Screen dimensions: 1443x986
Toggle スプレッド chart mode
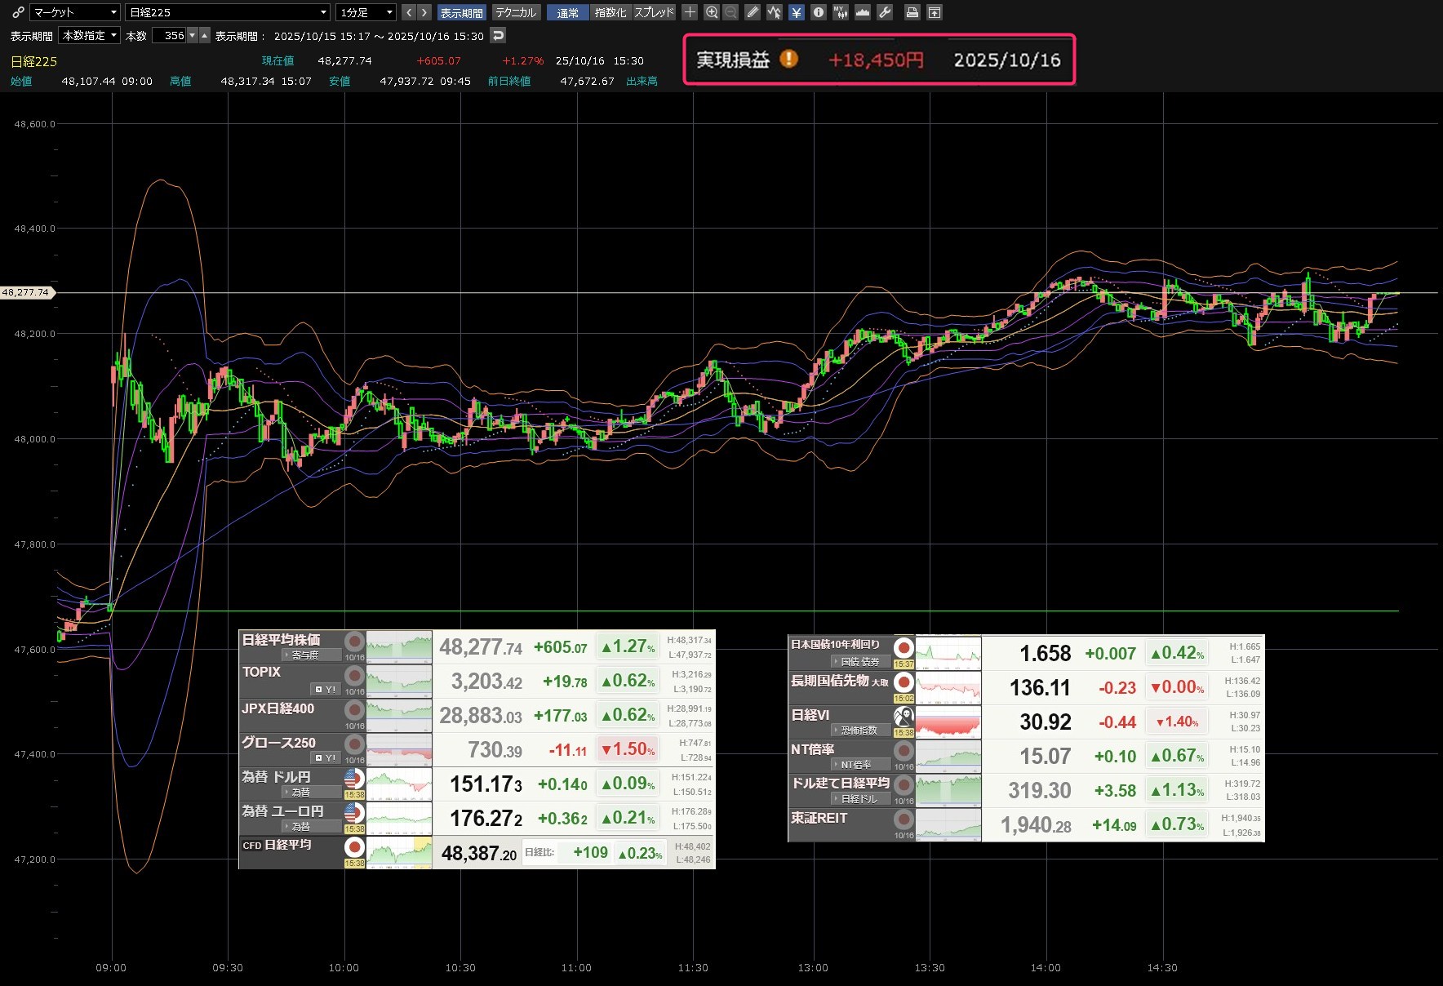654,12
